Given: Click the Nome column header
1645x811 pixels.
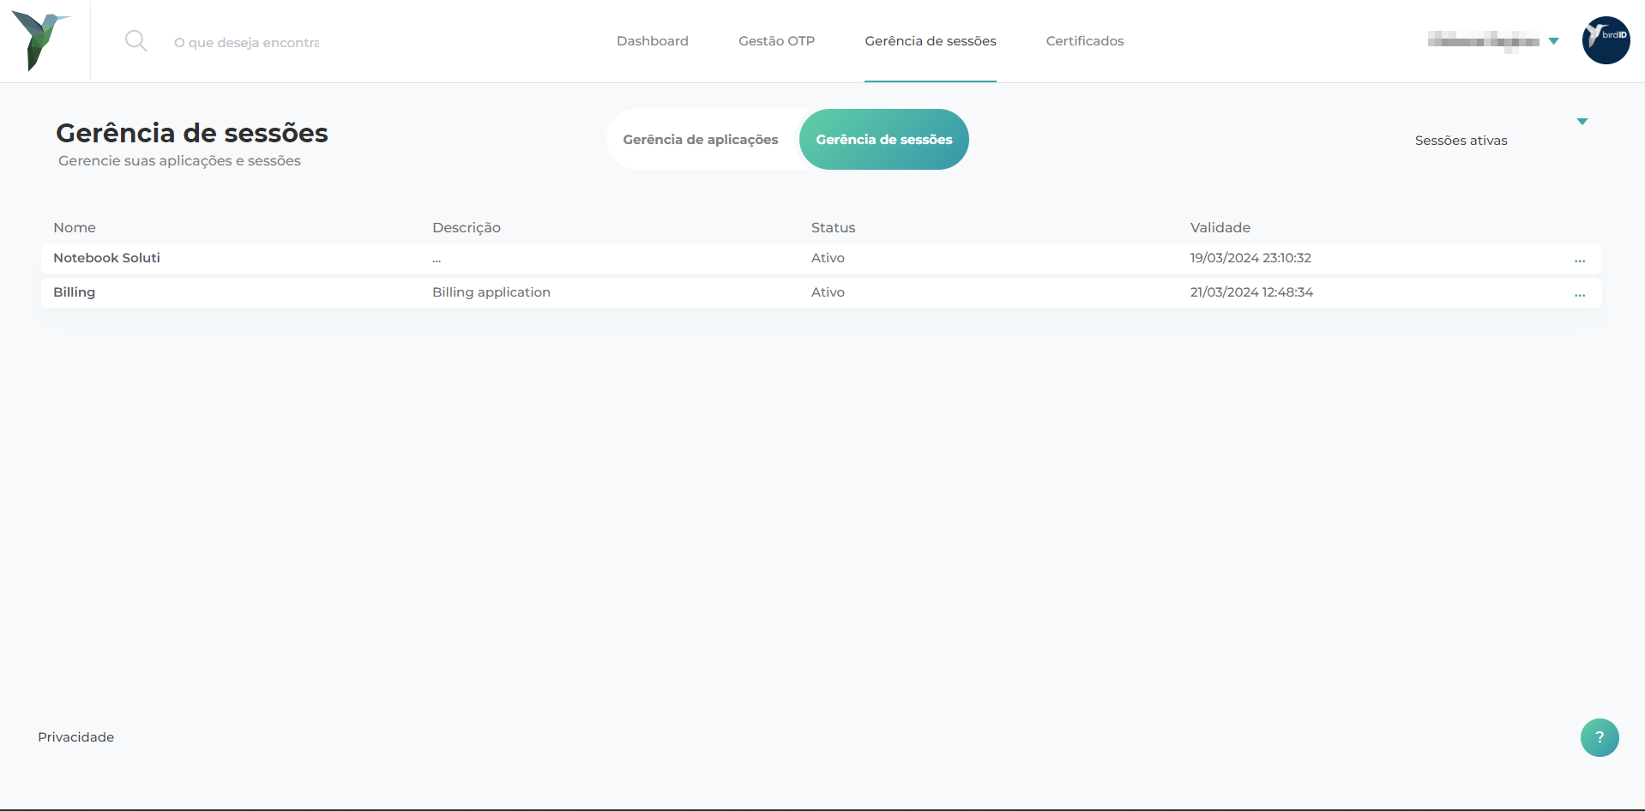Looking at the screenshot, I should [x=75, y=227].
